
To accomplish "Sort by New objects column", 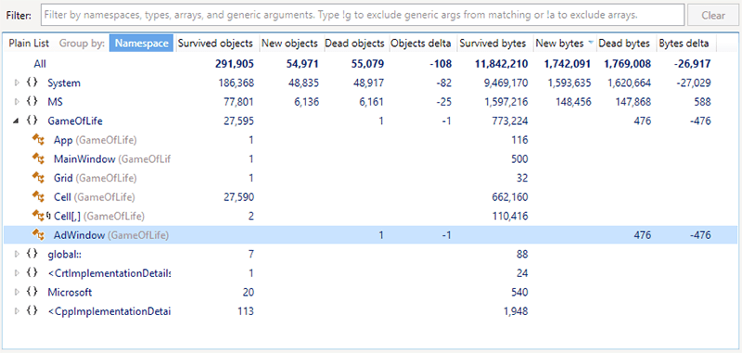I will tap(289, 43).
